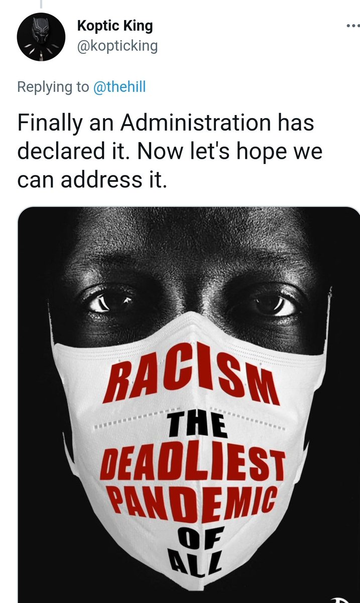Screen dimensions: 360x603
Task: Tap the 'Replying to' label
Action: (53, 87)
